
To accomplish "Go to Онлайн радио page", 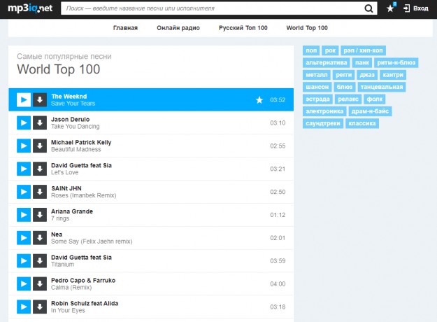I will click(x=178, y=28).
